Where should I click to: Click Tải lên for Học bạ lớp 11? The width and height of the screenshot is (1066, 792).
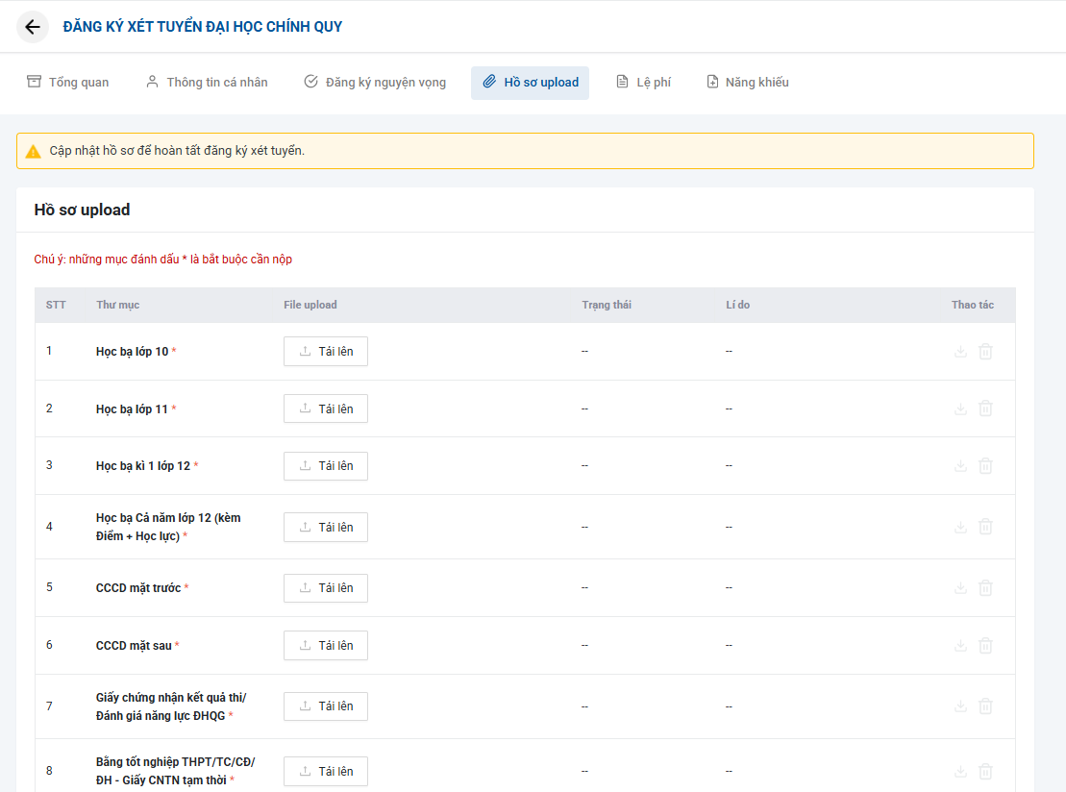coord(325,408)
